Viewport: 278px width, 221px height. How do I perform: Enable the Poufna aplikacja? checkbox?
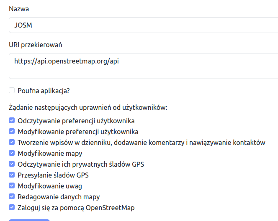[x=12, y=90]
